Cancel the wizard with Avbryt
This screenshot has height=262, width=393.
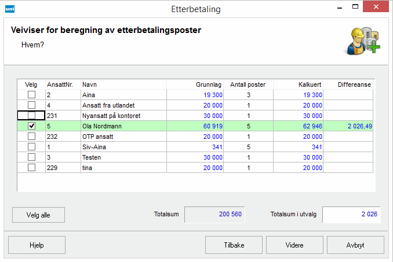coord(355,245)
